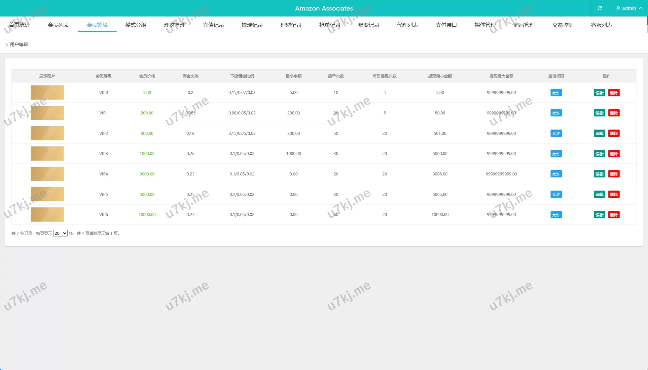This screenshot has width=648, height=370.
Task: Select the 商品管理 tab
Action: 524,25
